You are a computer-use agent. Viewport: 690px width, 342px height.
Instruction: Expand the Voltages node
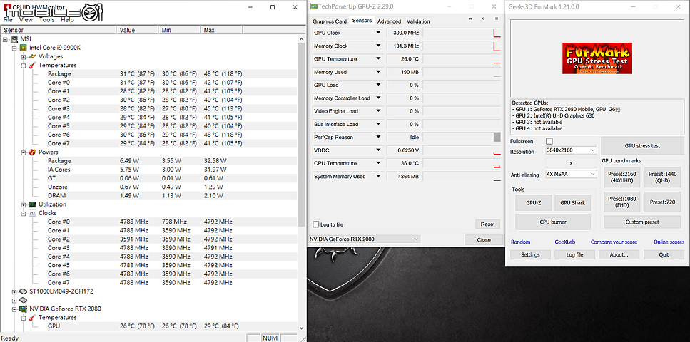coord(24,57)
